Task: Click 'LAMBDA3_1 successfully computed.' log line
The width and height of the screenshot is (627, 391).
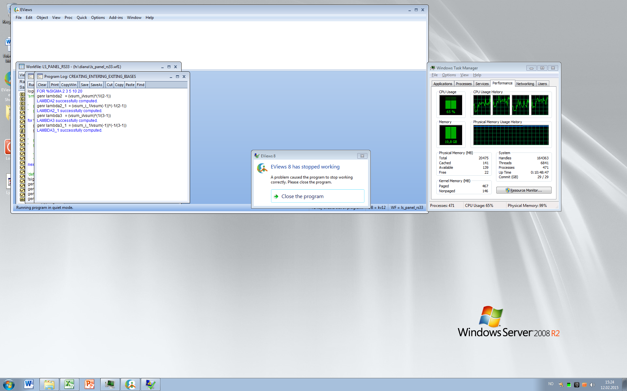Action: [69, 130]
